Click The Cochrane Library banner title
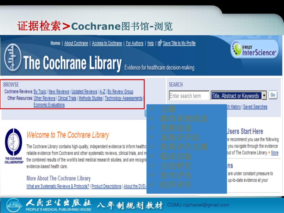 [x=72, y=63]
